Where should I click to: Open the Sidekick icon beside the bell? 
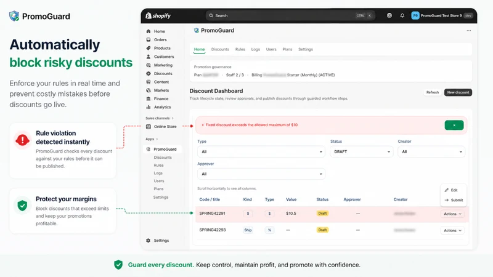389,15
